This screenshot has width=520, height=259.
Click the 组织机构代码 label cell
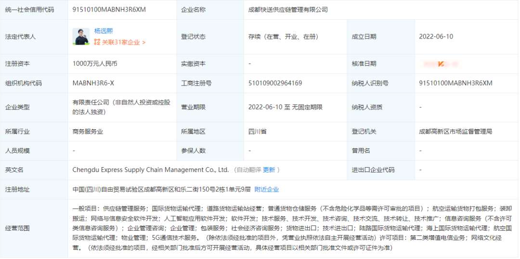[x=34, y=83]
